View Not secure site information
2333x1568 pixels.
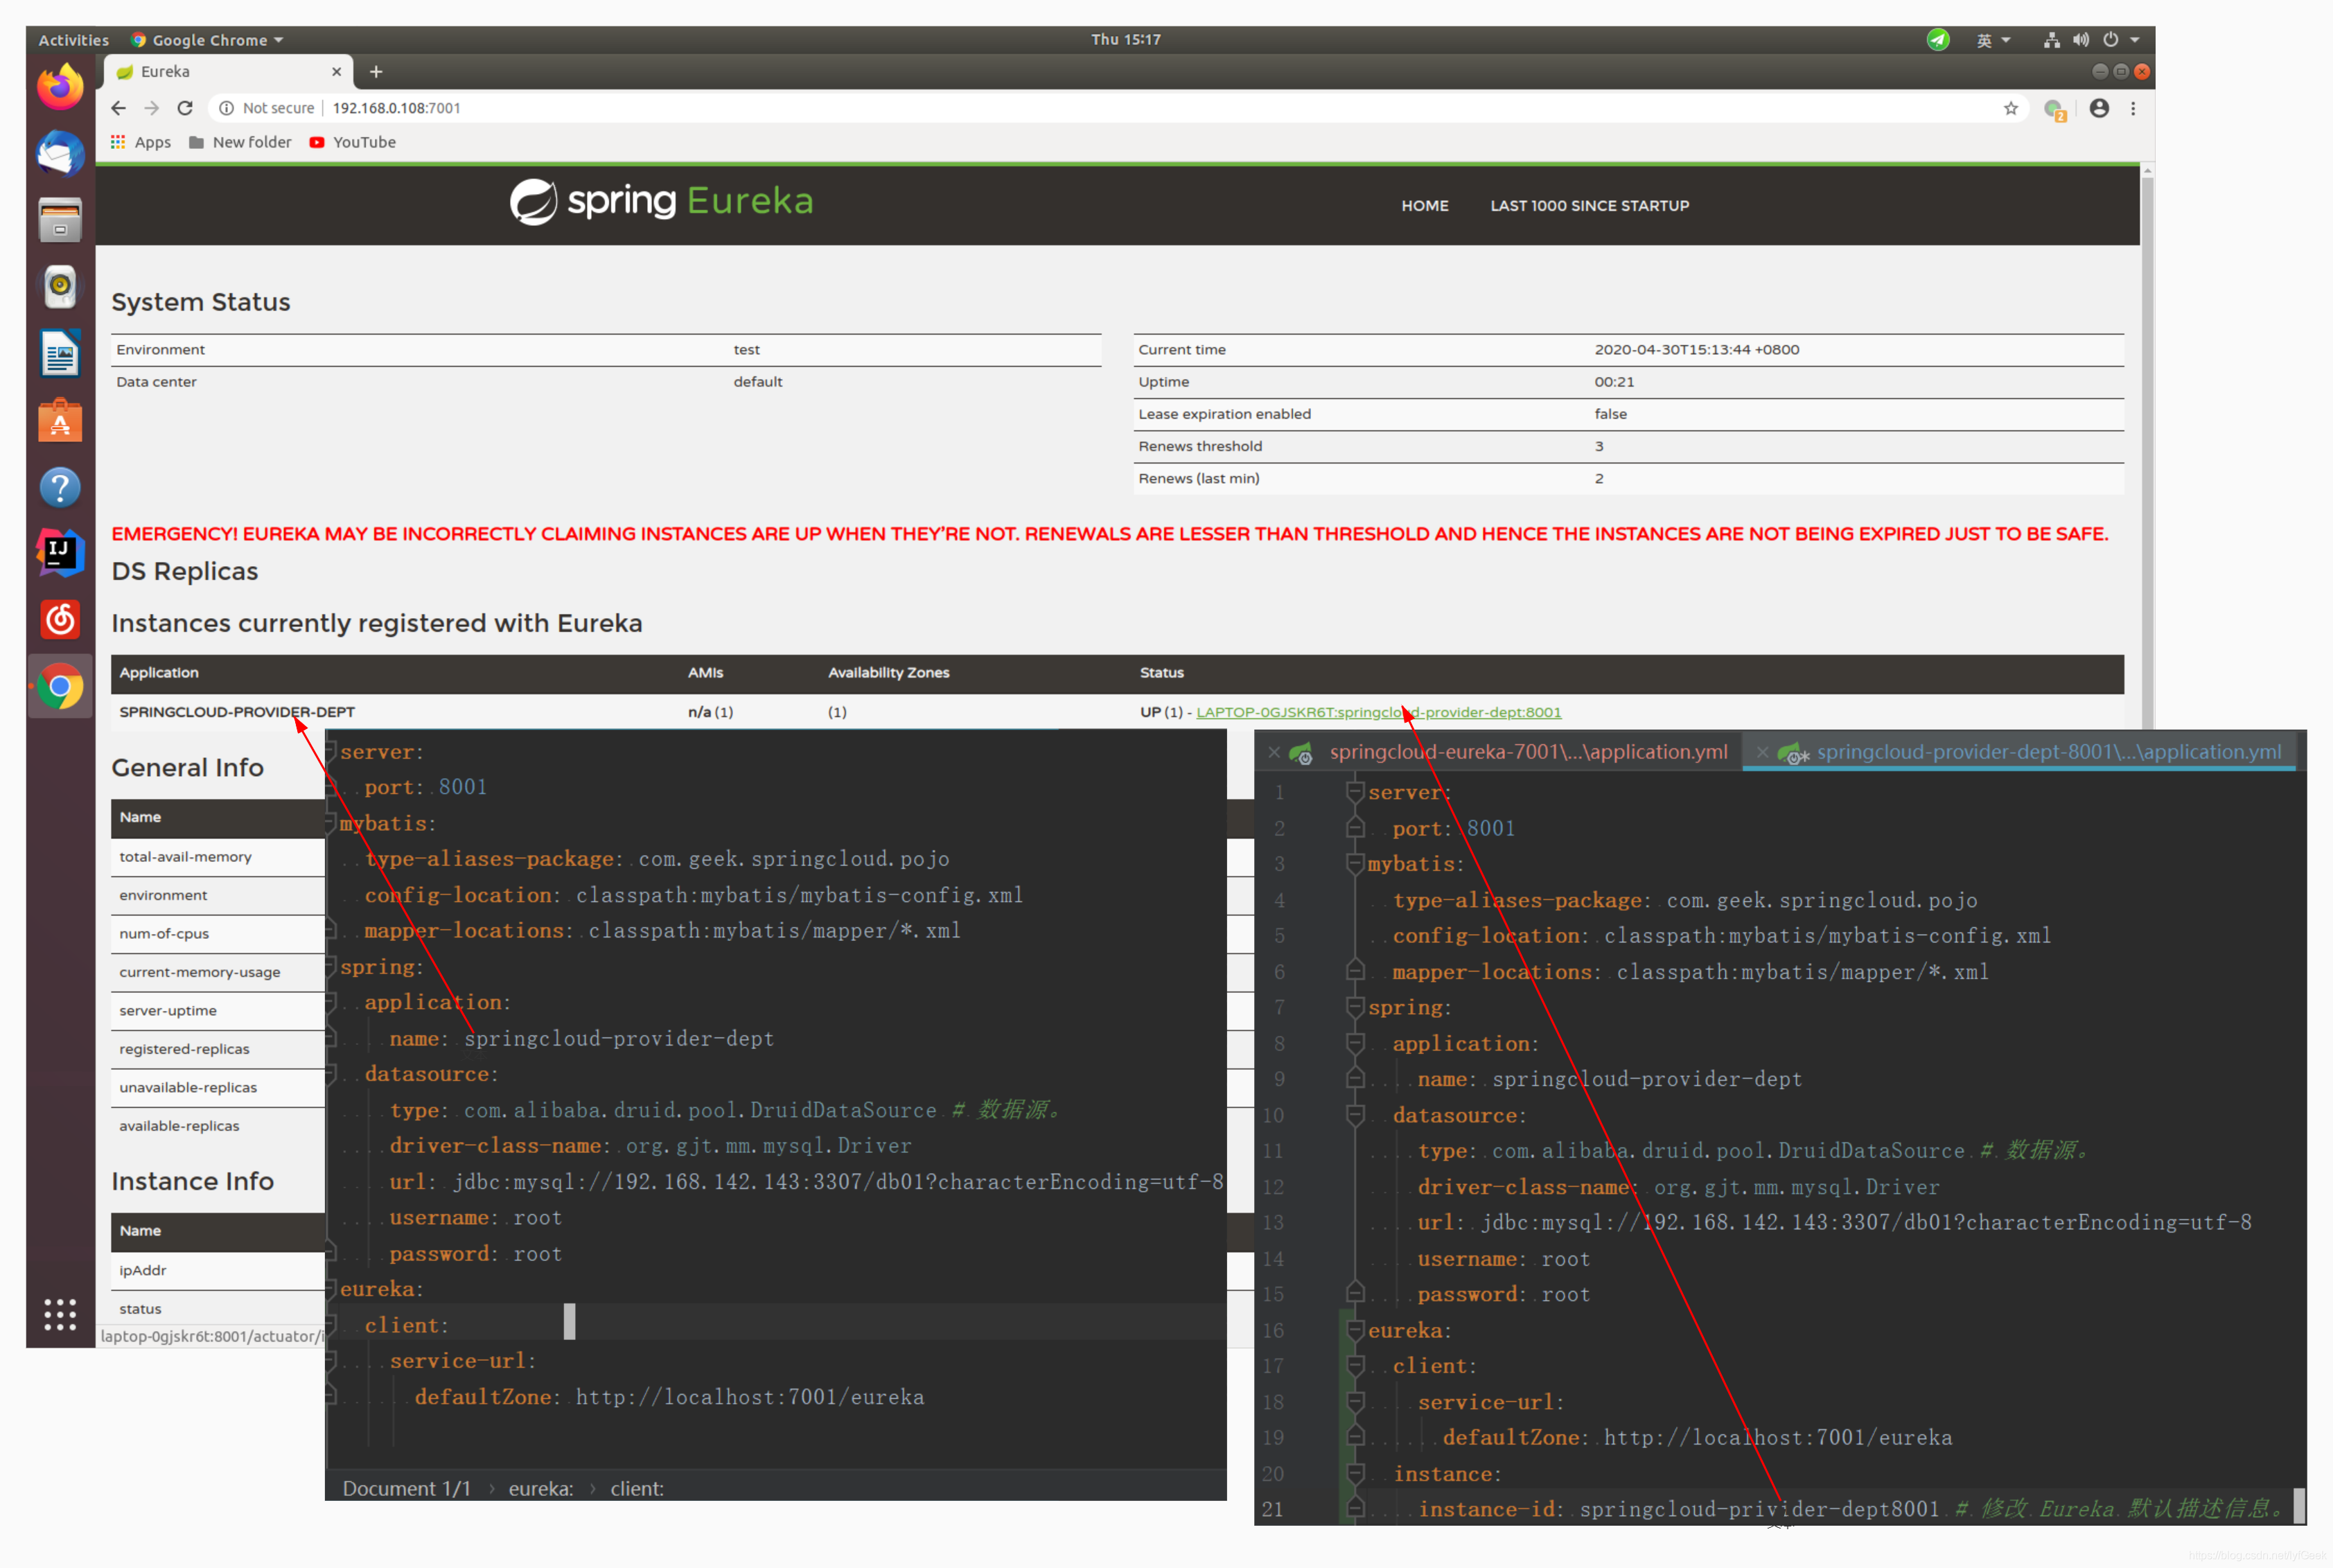point(267,108)
